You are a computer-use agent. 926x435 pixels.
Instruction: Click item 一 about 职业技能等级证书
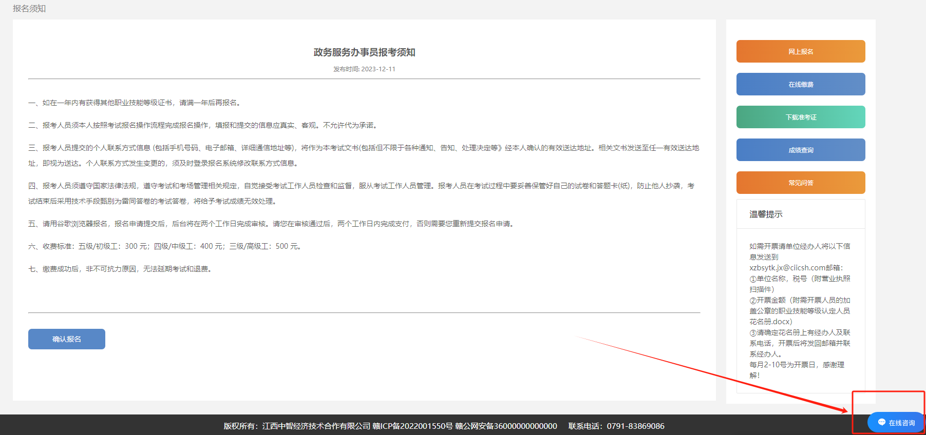(x=135, y=103)
